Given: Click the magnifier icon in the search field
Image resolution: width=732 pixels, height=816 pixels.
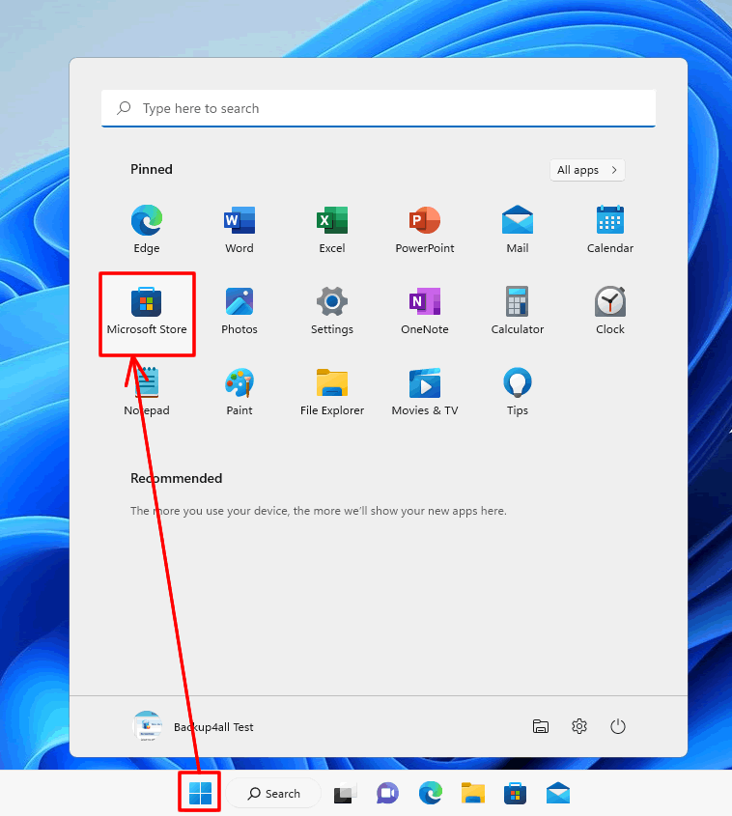Looking at the screenshot, I should (124, 108).
